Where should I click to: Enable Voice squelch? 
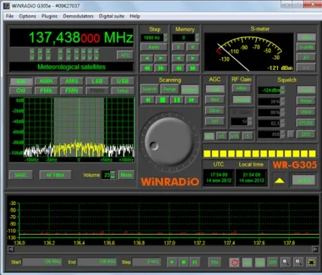pyautogui.click(x=306, y=112)
